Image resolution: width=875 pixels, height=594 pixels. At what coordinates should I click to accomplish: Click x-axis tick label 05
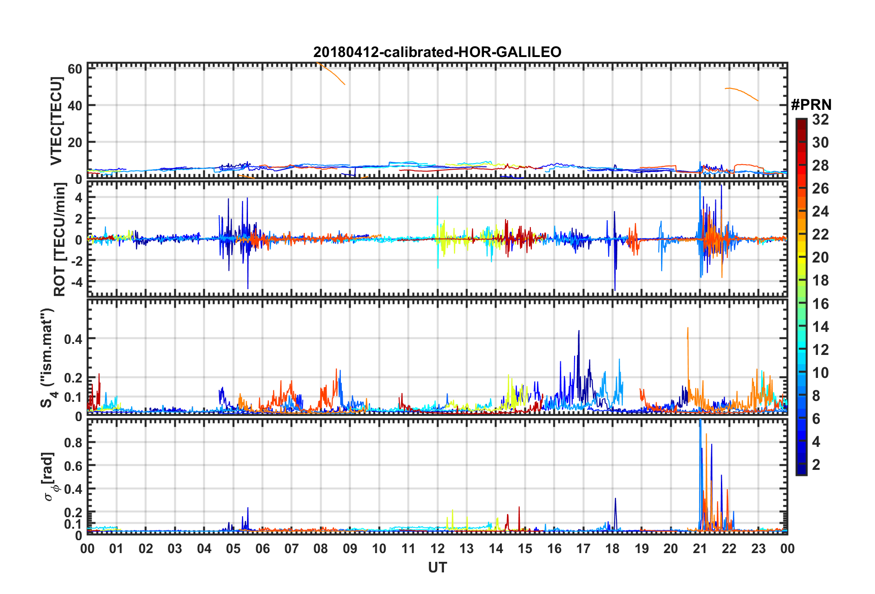233,548
